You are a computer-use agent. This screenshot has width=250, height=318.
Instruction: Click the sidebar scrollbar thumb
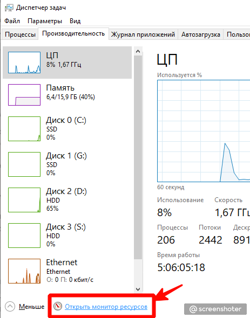pos(138,157)
